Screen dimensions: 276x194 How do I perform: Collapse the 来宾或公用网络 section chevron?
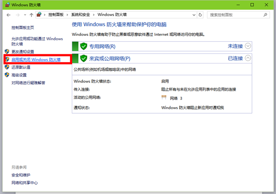[x=248, y=58]
